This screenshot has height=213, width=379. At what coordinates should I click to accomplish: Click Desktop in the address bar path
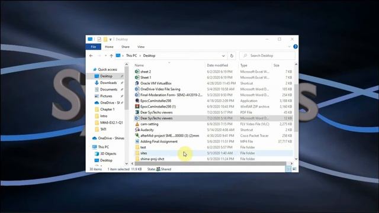[x=149, y=56]
